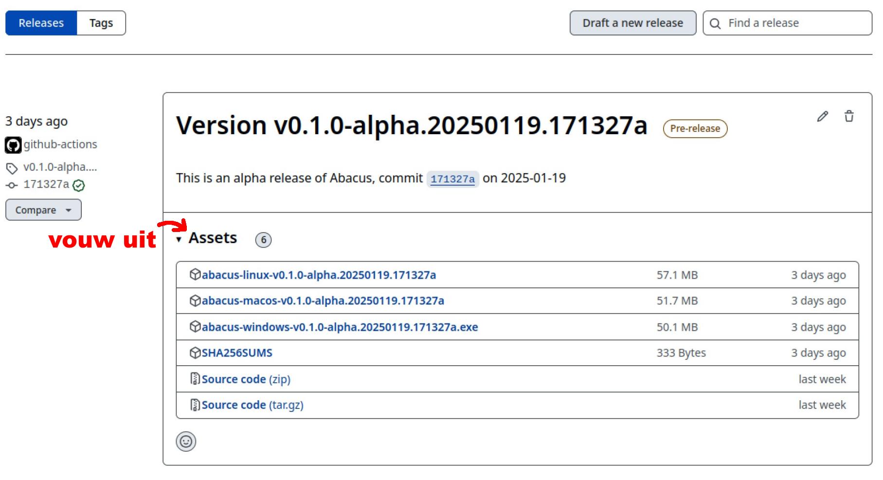Collapse the Assets section triangle
Viewport: 883px width, 480px height.
179,239
